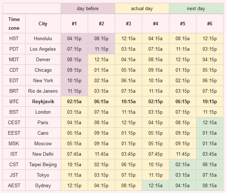Click column header #4
Viewport: 226px width, 193px height.
click(156, 24)
